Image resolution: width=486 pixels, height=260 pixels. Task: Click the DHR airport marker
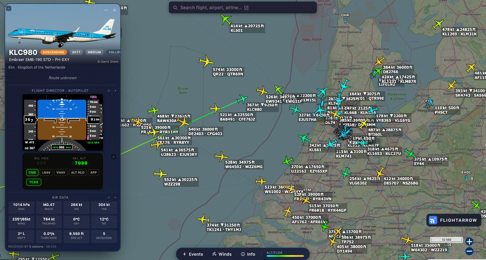pos(345,20)
